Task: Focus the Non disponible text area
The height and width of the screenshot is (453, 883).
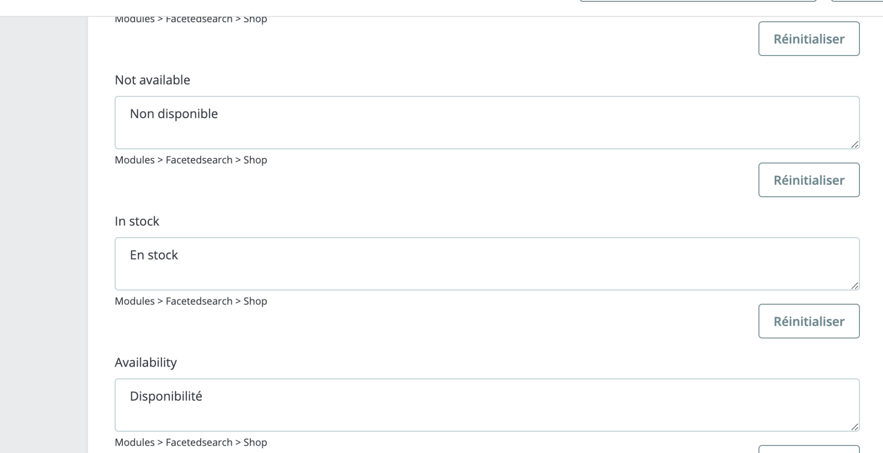Action: (x=487, y=122)
